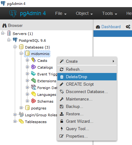Expand the Event Triggers node

(27, 74)
